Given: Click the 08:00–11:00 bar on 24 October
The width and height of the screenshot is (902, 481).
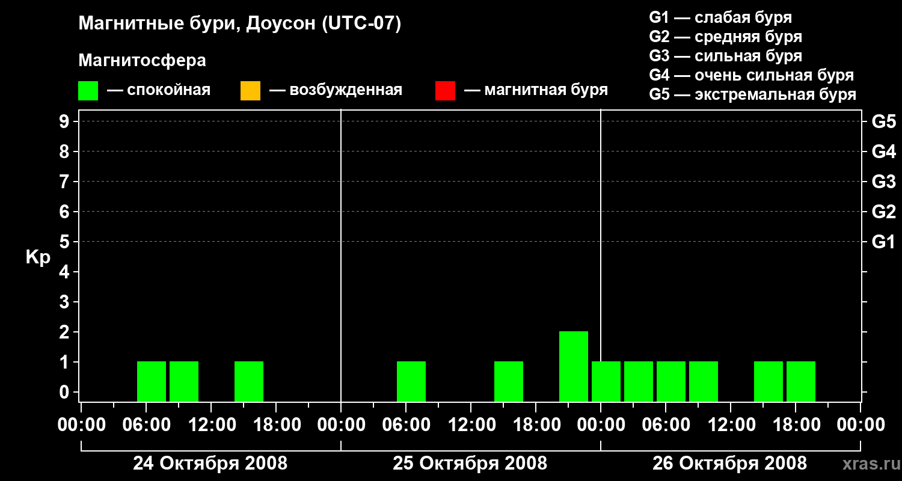Looking at the screenshot, I should [x=184, y=381].
